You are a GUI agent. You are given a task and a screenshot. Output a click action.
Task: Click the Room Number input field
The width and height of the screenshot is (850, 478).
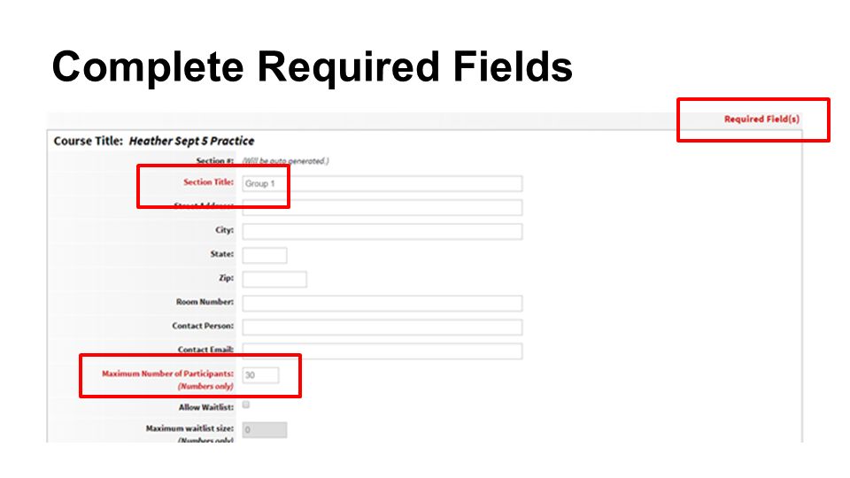[382, 303]
